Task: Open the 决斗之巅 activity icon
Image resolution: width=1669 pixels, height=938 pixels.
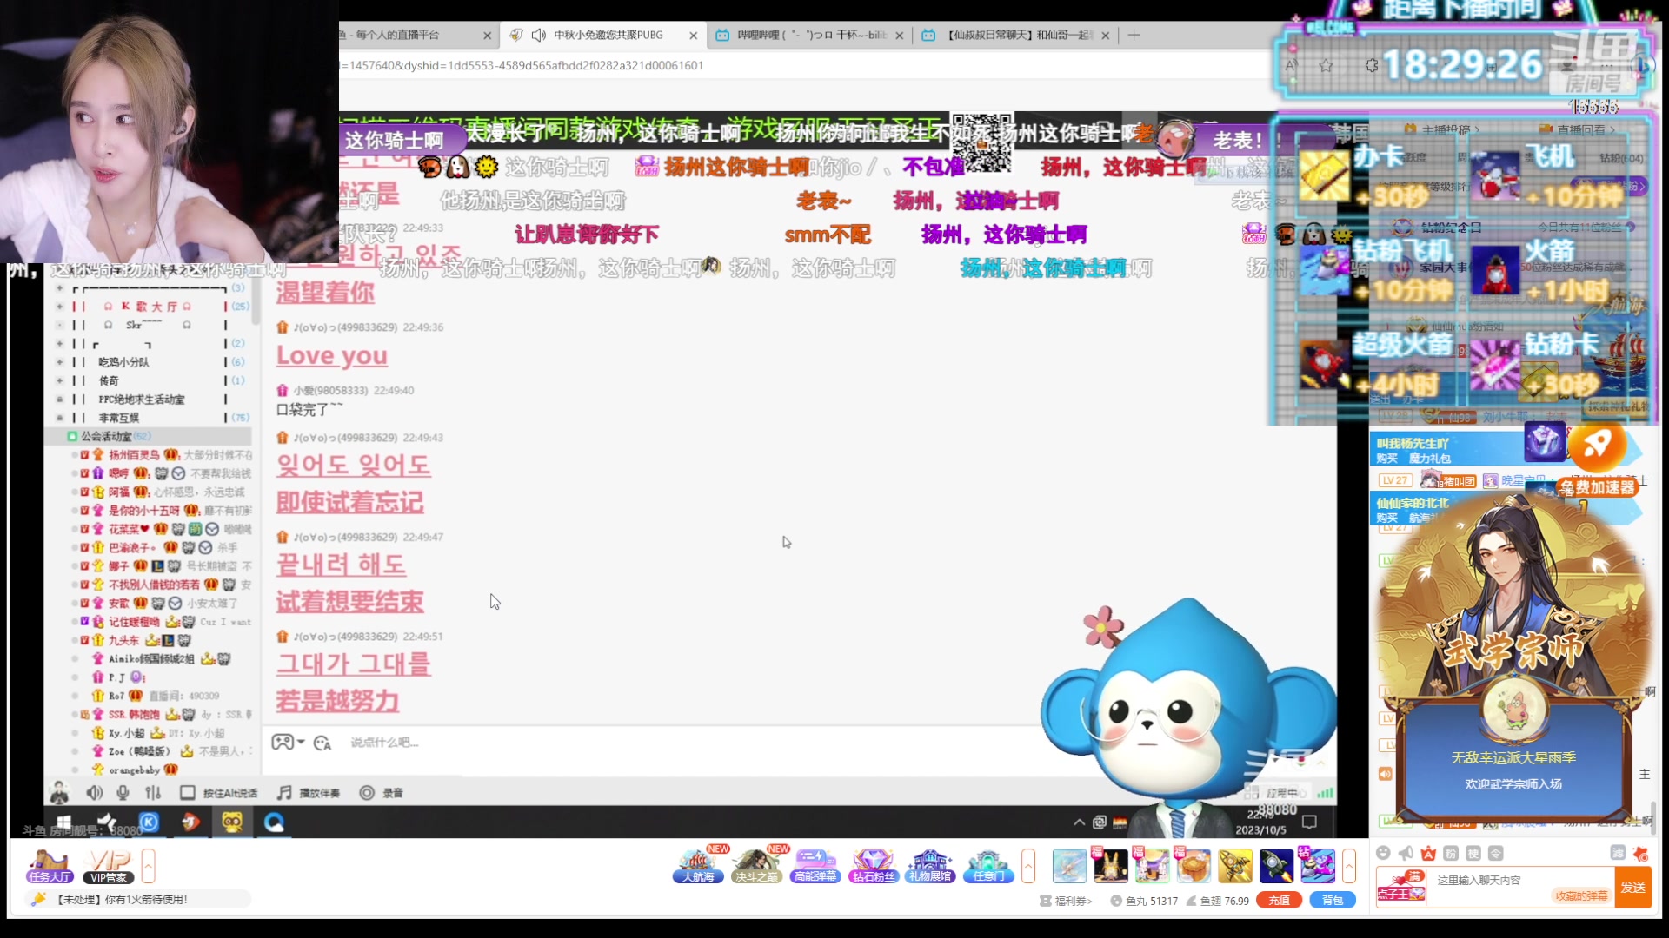Action: point(756,866)
